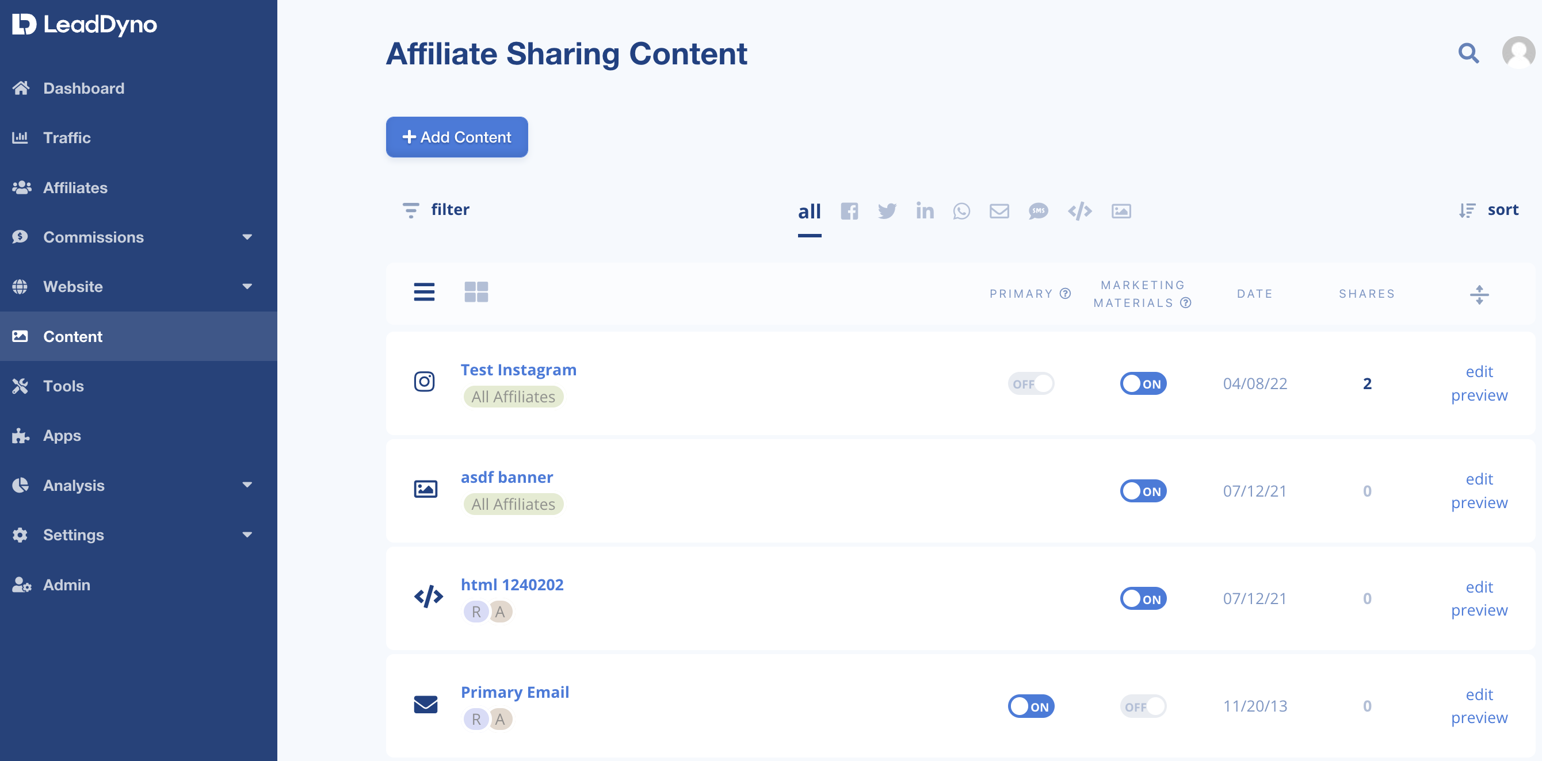Toggle Marketing Materials switch for html 1240202
The width and height of the screenshot is (1542, 761).
pos(1143,599)
